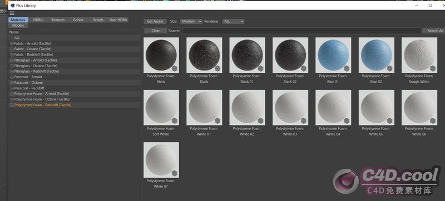
Task: Click hexagon badge on Blue 01 thumbnail
Action: tap(347, 68)
